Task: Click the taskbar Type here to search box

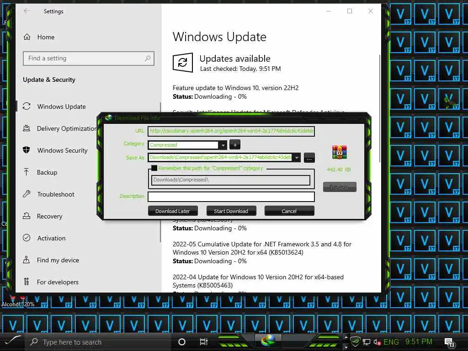Action: pos(99,342)
